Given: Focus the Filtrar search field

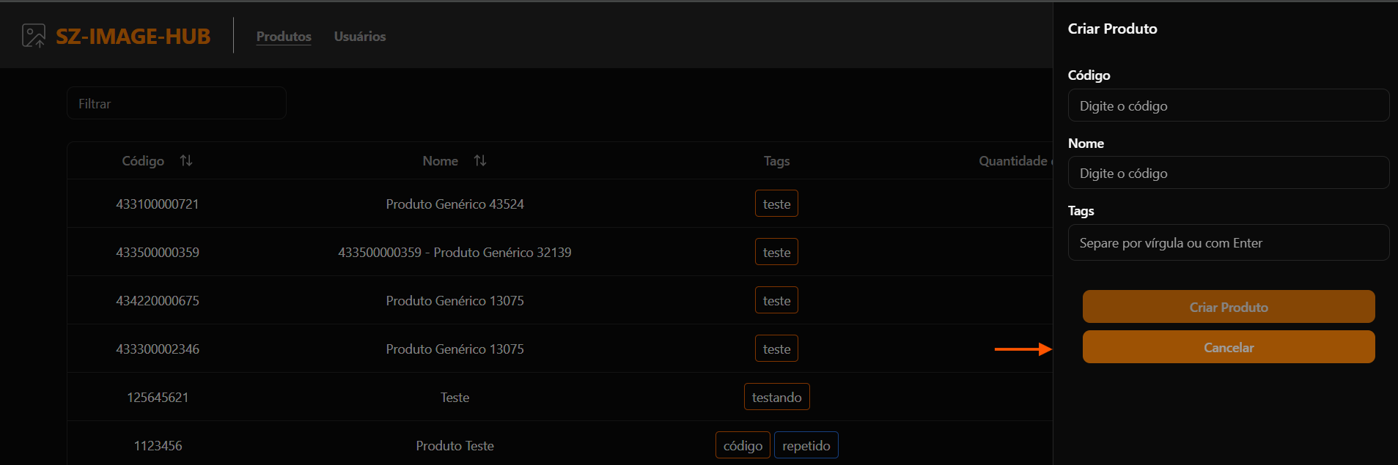Looking at the screenshot, I should pyautogui.click(x=176, y=104).
